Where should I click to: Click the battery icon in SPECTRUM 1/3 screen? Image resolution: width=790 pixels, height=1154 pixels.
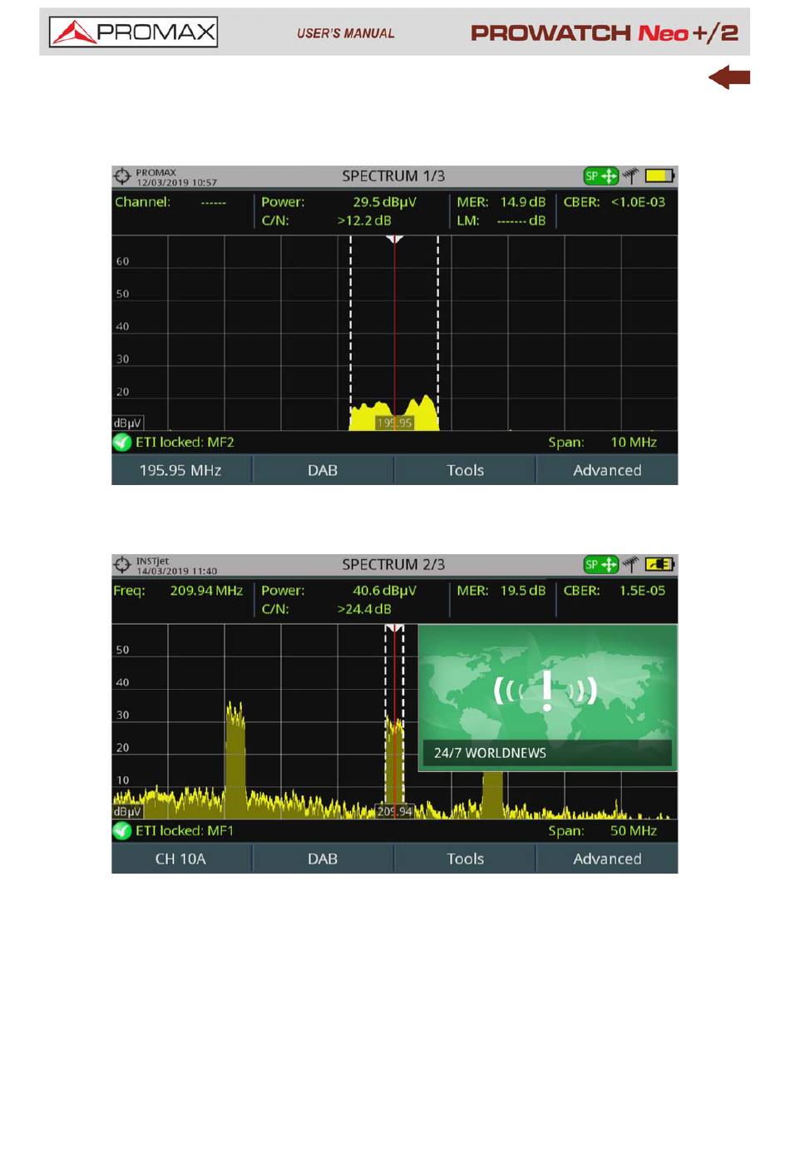coord(660,176)
